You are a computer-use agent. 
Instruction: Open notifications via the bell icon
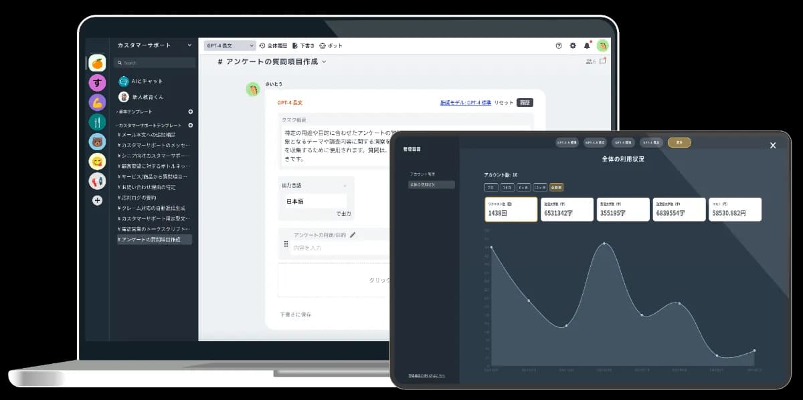tap(587, 45)
